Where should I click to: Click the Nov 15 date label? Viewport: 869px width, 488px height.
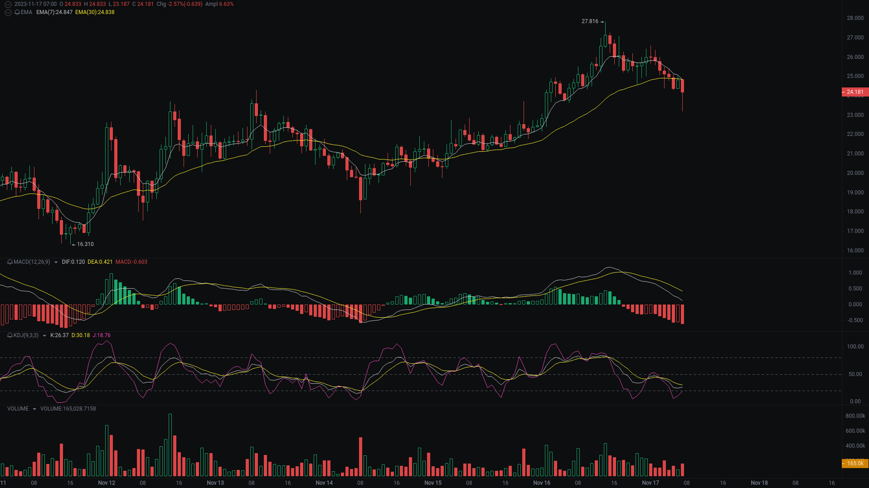(433, 483)
